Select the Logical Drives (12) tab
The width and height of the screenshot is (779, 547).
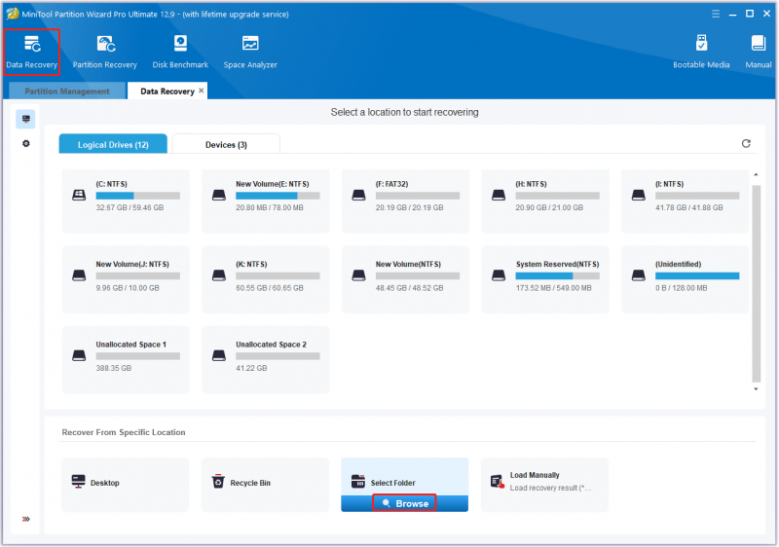pyautogui.click(x=113, y=144)
